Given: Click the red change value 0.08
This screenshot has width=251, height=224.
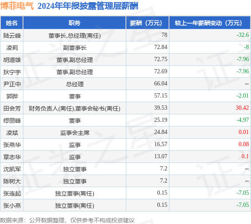Looking at the screenshot, I should 243,144.
